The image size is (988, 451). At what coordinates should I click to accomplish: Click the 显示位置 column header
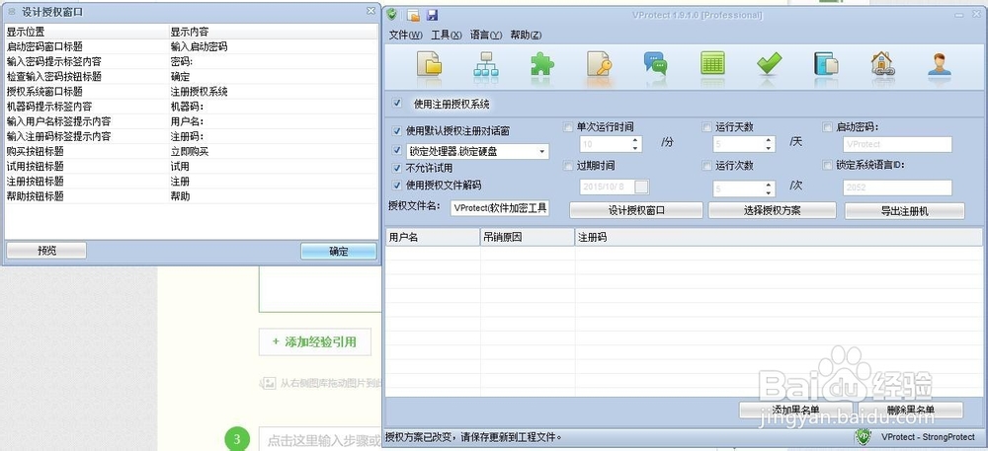(x=86, y=32)
